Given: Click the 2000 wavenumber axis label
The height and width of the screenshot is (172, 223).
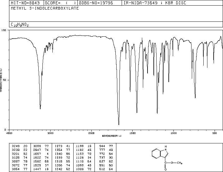Looking at the screenshot, I should click(x=91, y=133).
